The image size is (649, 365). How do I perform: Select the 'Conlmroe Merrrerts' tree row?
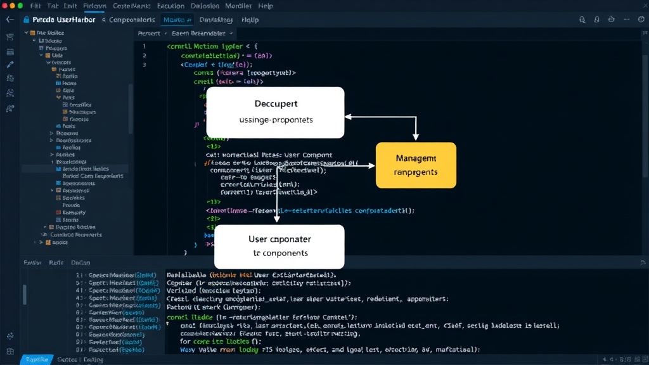tap(76, 234)
